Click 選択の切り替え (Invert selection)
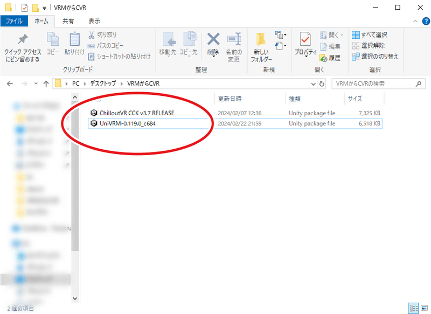Screen dimensions: 431x314 point(375,57)
